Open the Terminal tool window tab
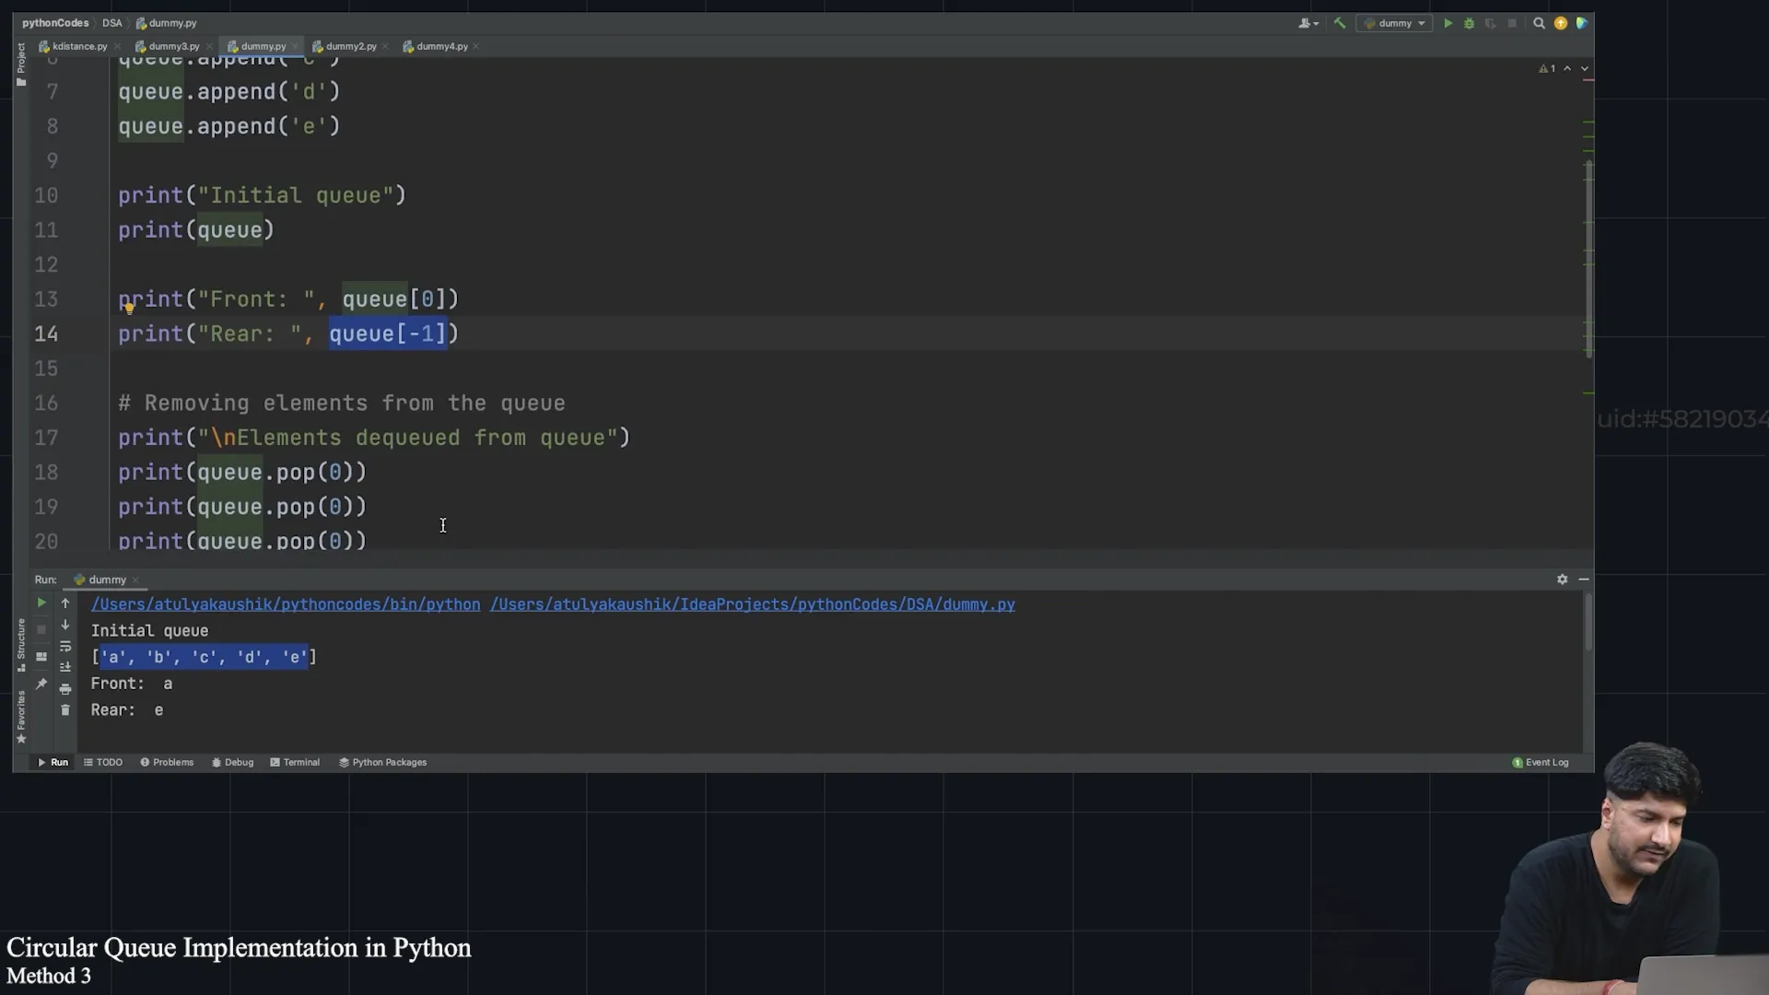Viewport: 1769px width, 995px height. [x=295, y=762]
